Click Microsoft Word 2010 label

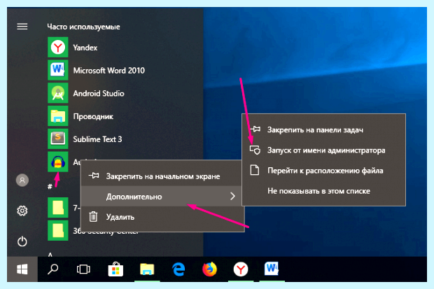pyautogui.click(x=108, y=71)
